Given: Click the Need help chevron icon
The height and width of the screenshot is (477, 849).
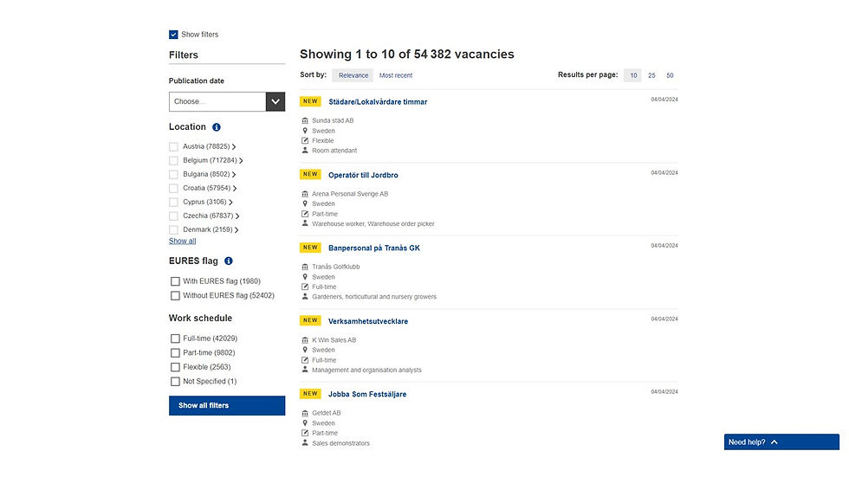Looking at the screenshot, I should pos(774,442).
